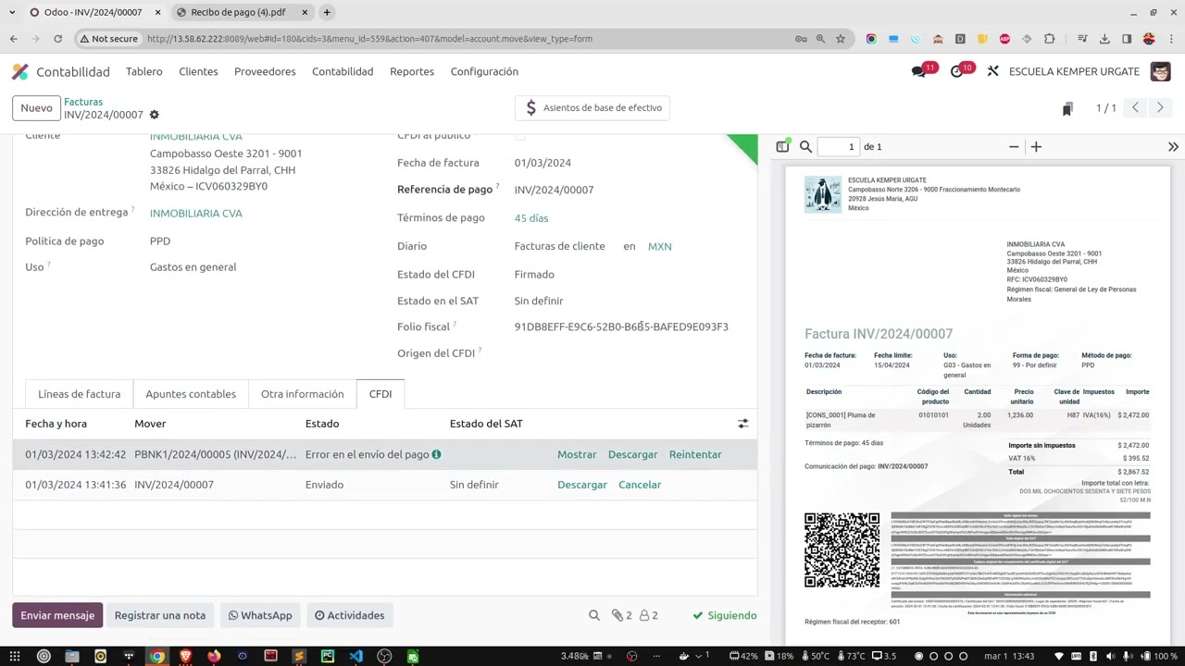Open Actividades scheduling menu
The image size is (1185, 666).
(x=349, y=615)
